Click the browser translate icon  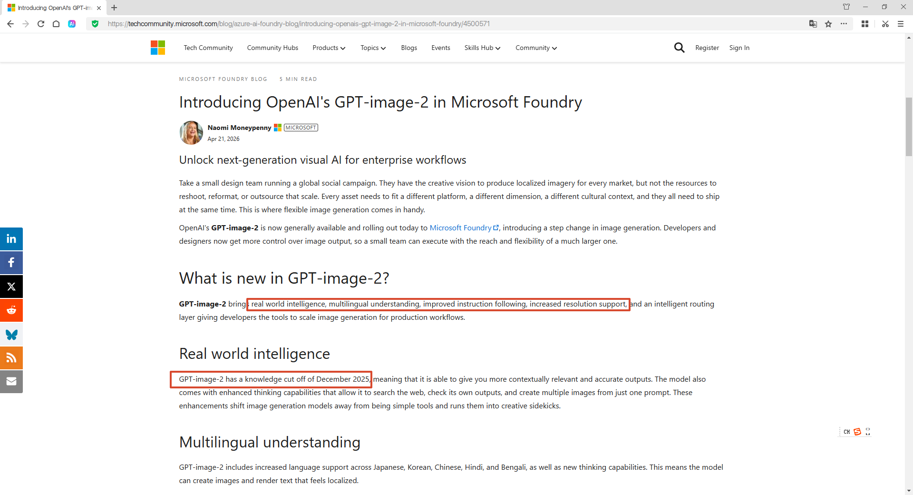pos(813,24)
